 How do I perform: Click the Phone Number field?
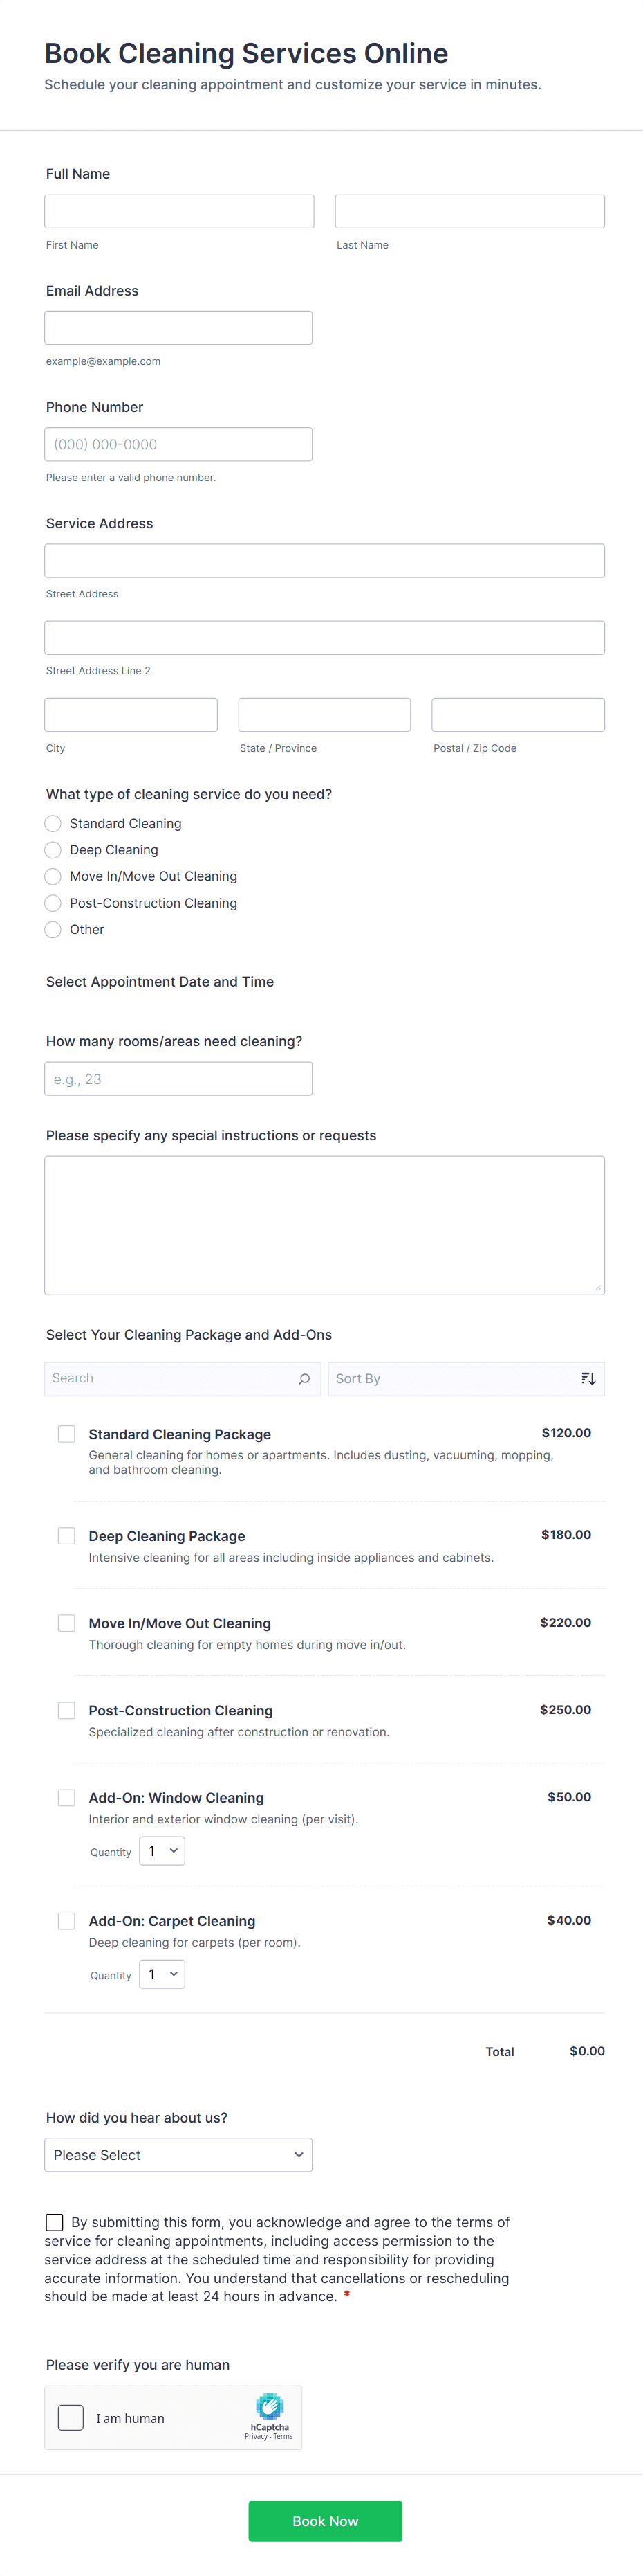(x=178, y=443)
